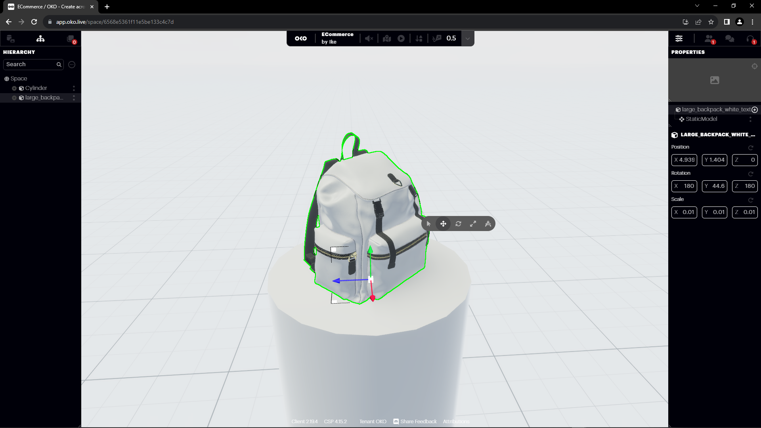Open the Properties settings panel icon
This screenshot has width=761, height=428.
(x=679, y=38)
